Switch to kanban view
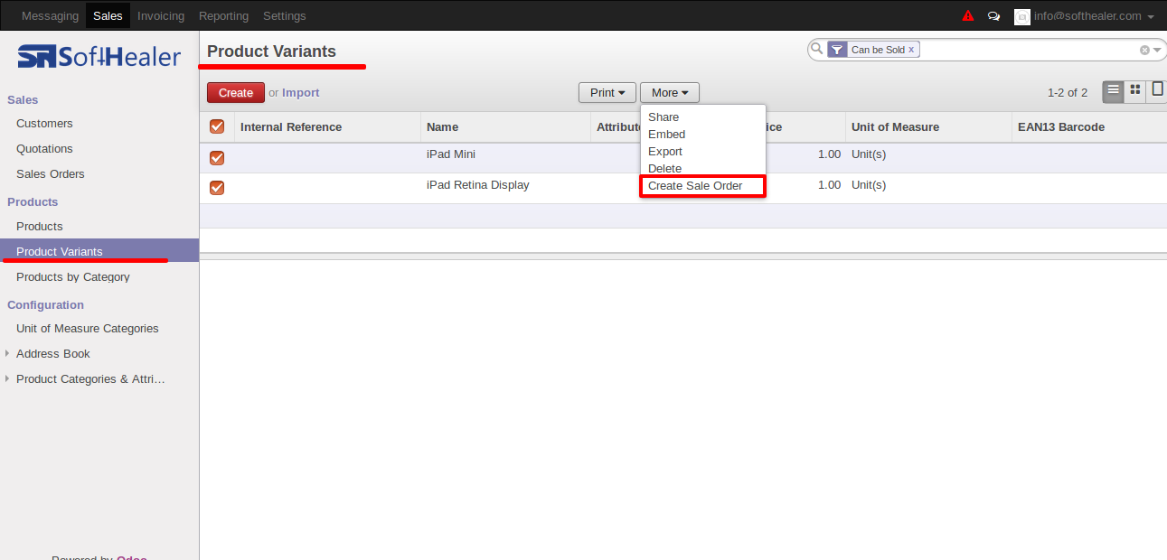The height and width of the screenshot is (560, 1167). coord(1135,90)
